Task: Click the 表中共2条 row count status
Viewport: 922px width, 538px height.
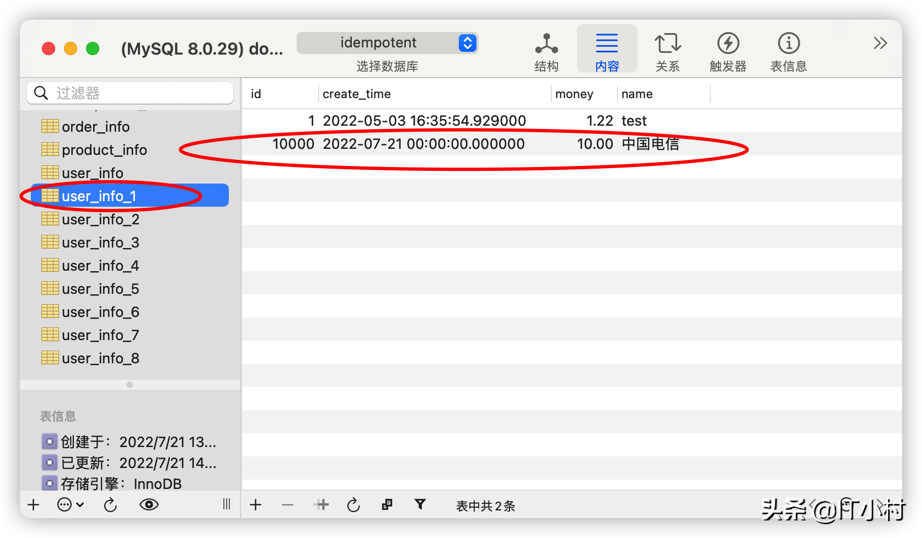Action: pyautogui.click(x=486, y=505)
